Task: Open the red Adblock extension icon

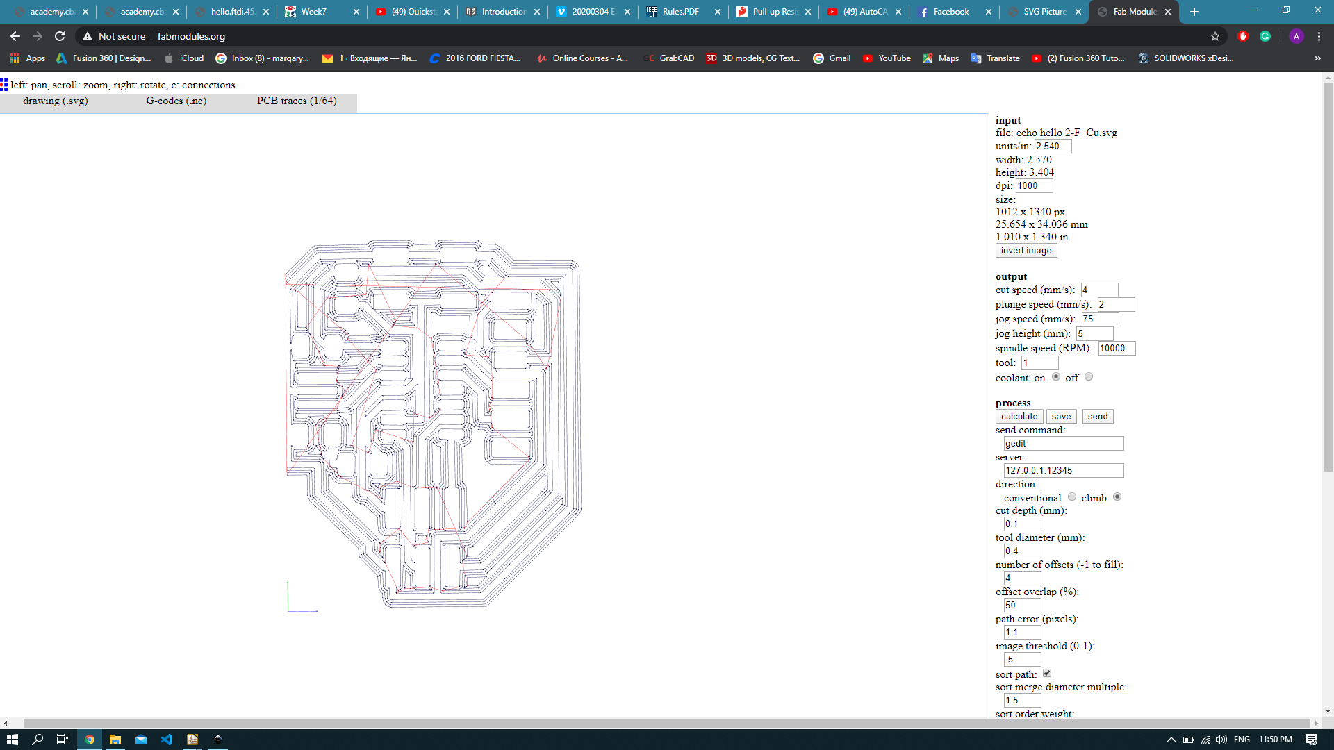Action: [x=1243, y=36]
